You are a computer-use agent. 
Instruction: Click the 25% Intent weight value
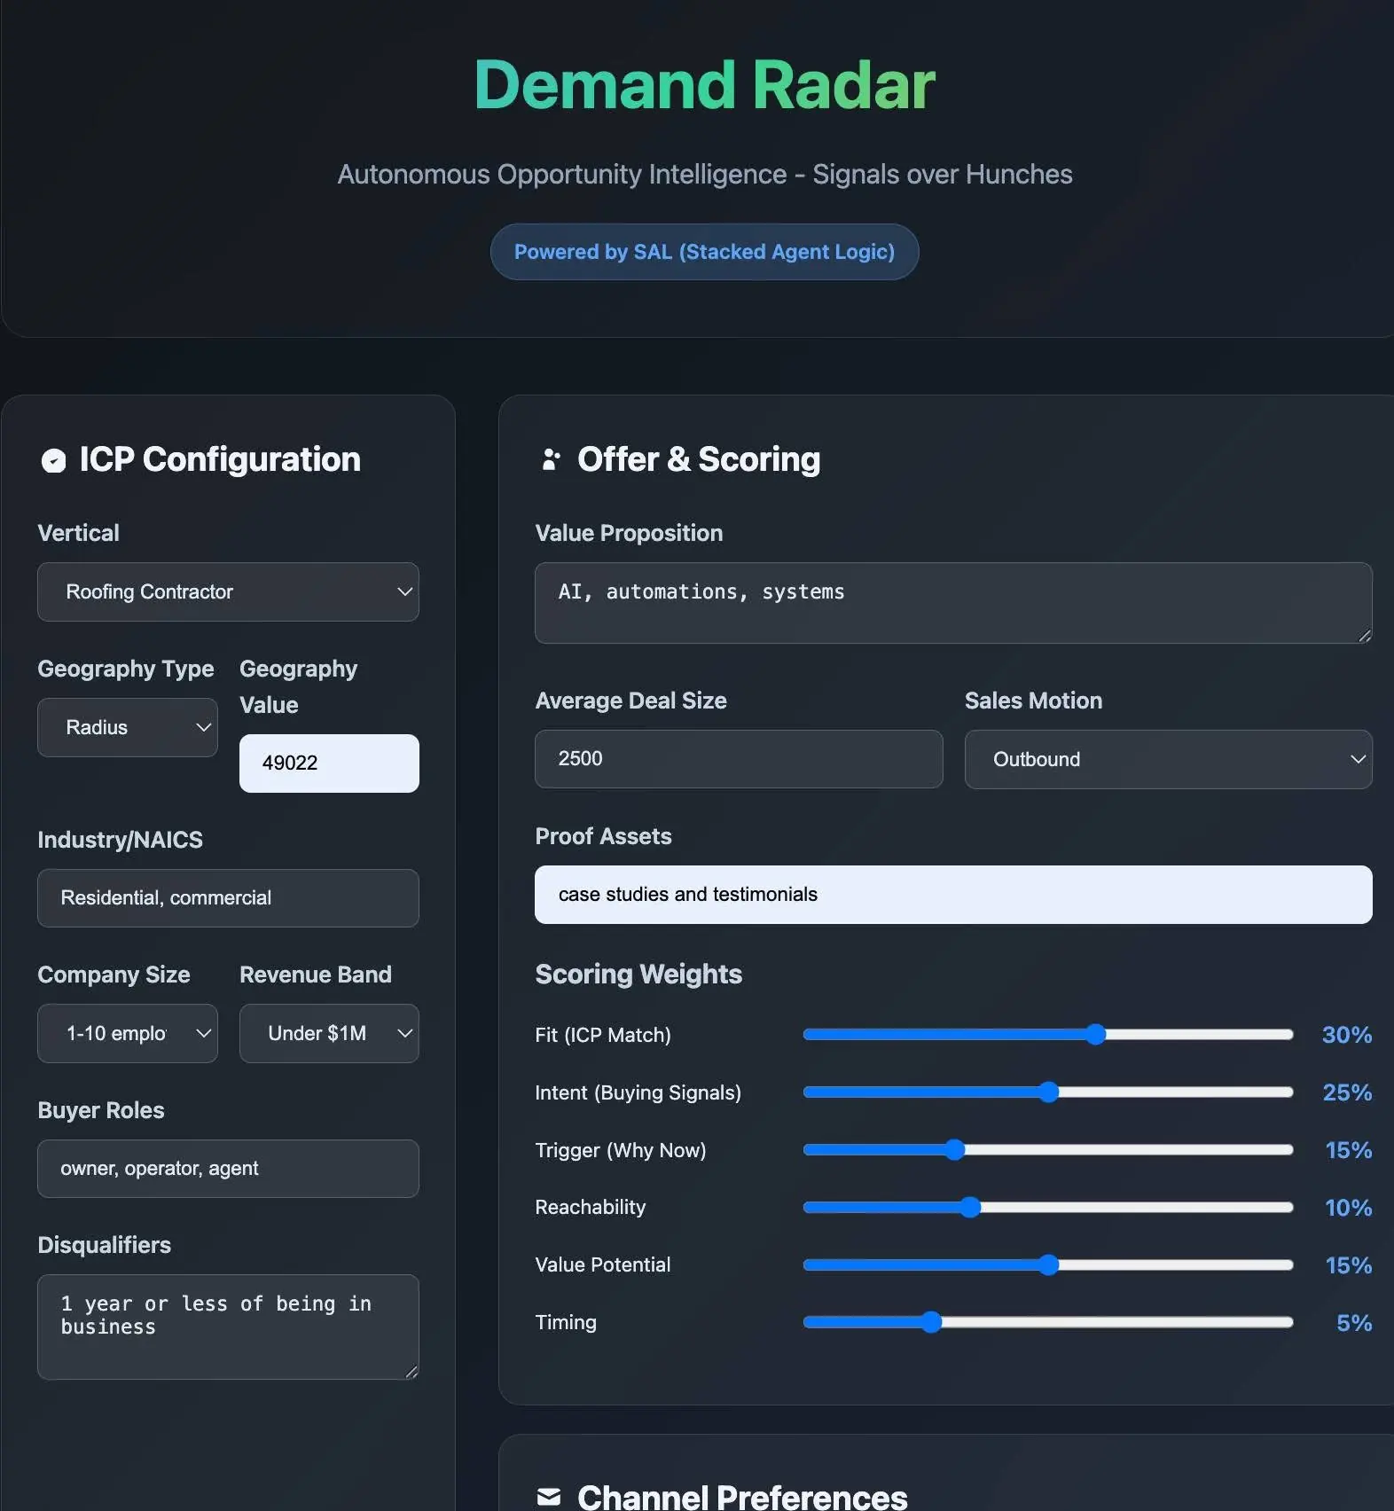pos(1347,1092)
